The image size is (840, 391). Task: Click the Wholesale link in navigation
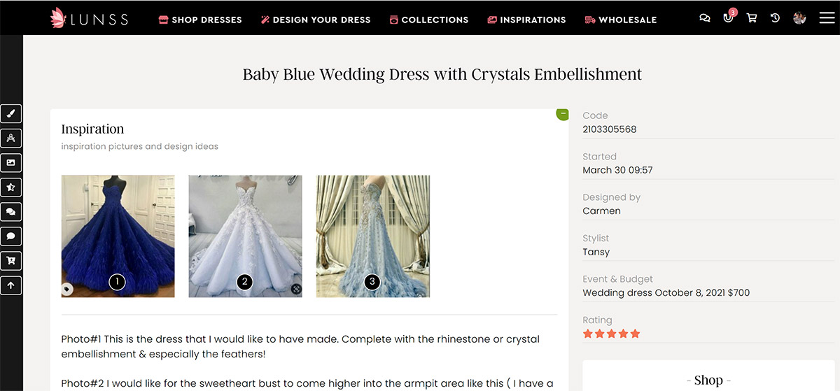(620, 20)
